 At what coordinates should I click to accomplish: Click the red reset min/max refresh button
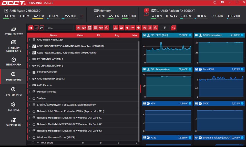pos(173,28)
